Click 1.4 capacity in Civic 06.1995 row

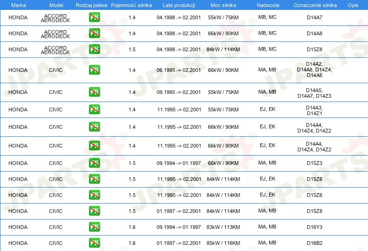click(x=132, y=70)
